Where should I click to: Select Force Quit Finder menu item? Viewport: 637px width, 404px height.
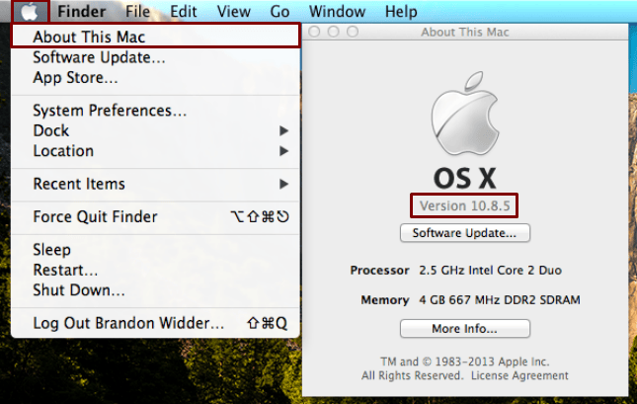coord(156,216)
